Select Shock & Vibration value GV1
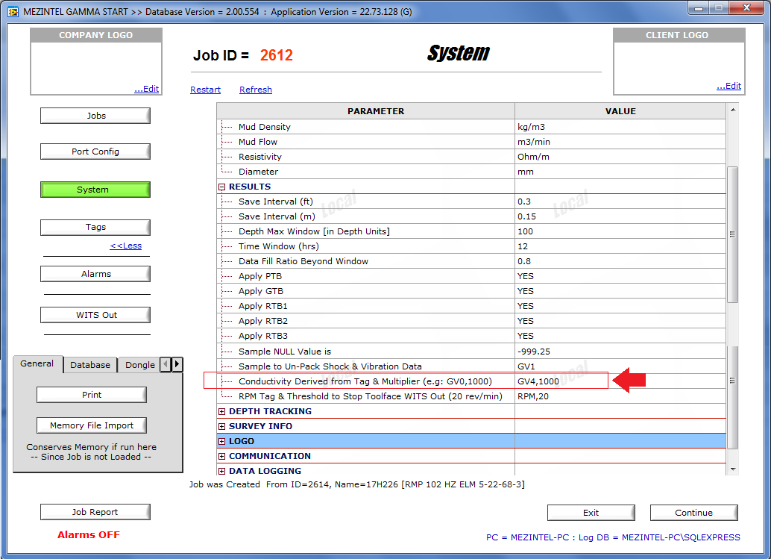The image size is (771, 559). [x=620, y=366]
